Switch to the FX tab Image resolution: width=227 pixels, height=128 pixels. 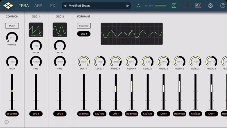[53, 6]
